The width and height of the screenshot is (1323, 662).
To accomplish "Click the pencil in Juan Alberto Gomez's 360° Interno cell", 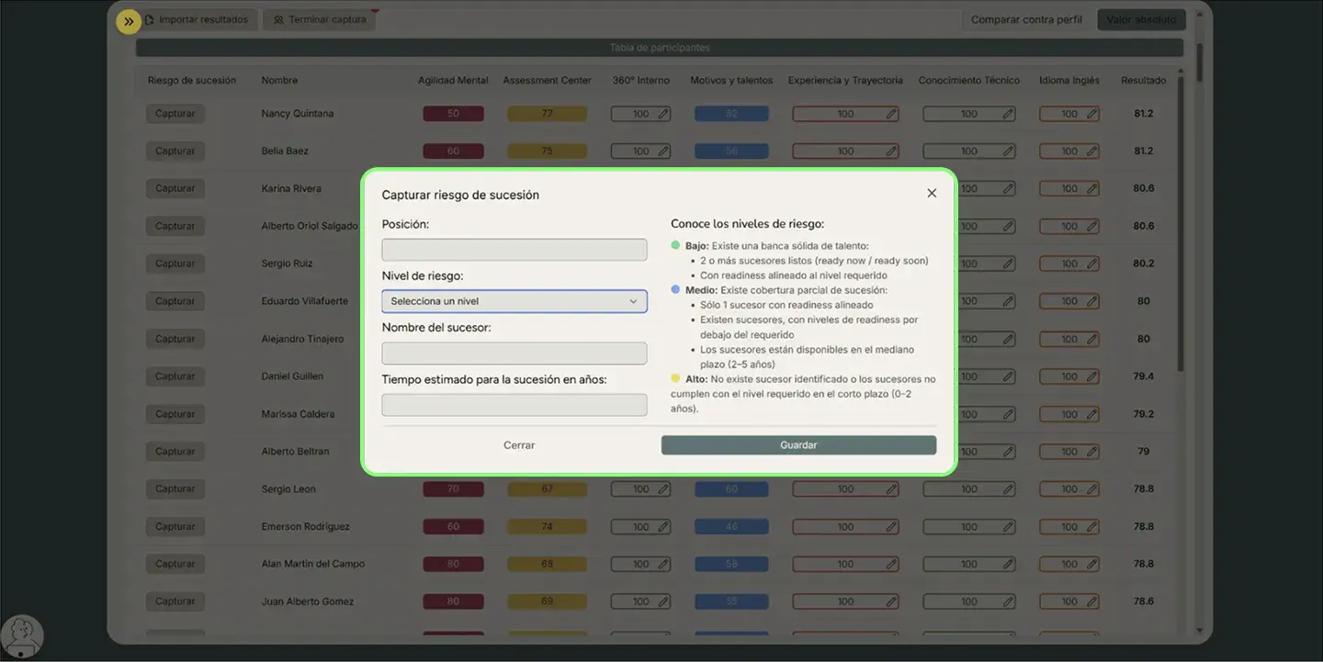I will [x=663, y=602].
